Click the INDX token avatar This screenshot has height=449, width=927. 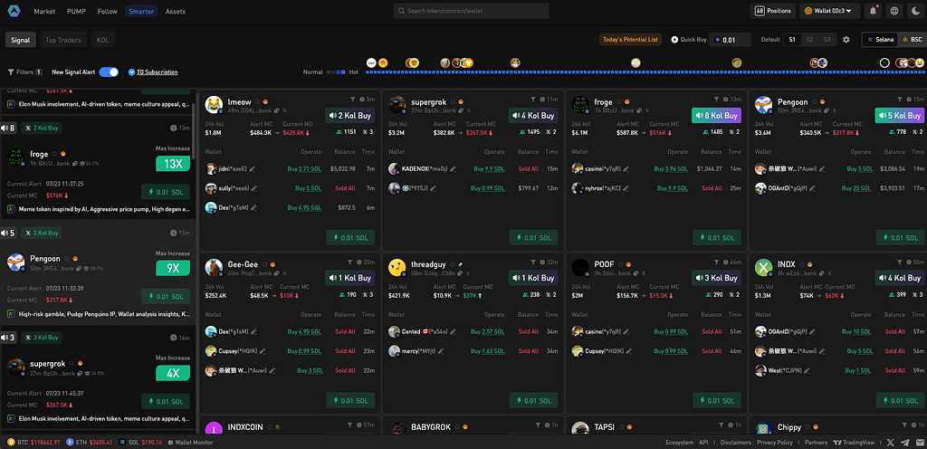(x=763, y=268)
